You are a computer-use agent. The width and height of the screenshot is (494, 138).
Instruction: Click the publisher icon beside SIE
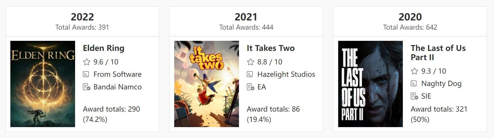coord(414,97)
